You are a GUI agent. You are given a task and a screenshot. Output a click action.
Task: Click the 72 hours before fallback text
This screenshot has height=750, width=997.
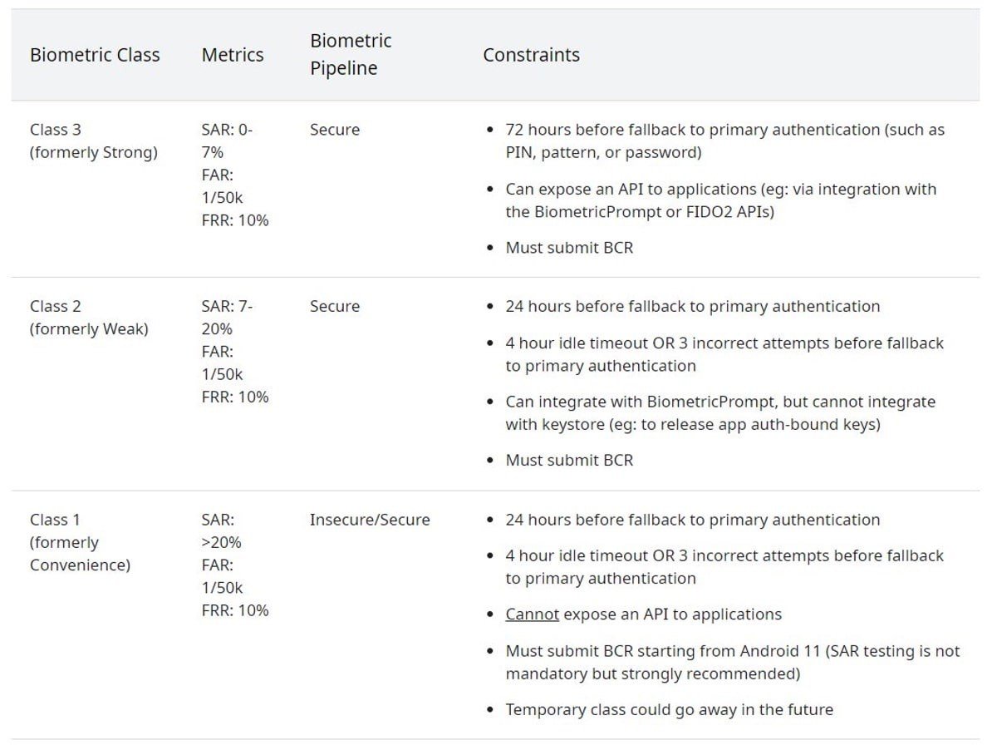coord(724,141)
